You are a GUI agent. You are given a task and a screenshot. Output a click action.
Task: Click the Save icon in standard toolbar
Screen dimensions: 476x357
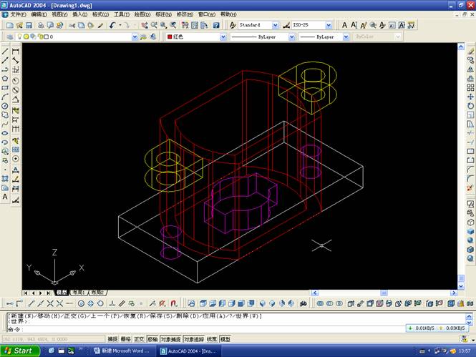(29, 25)
